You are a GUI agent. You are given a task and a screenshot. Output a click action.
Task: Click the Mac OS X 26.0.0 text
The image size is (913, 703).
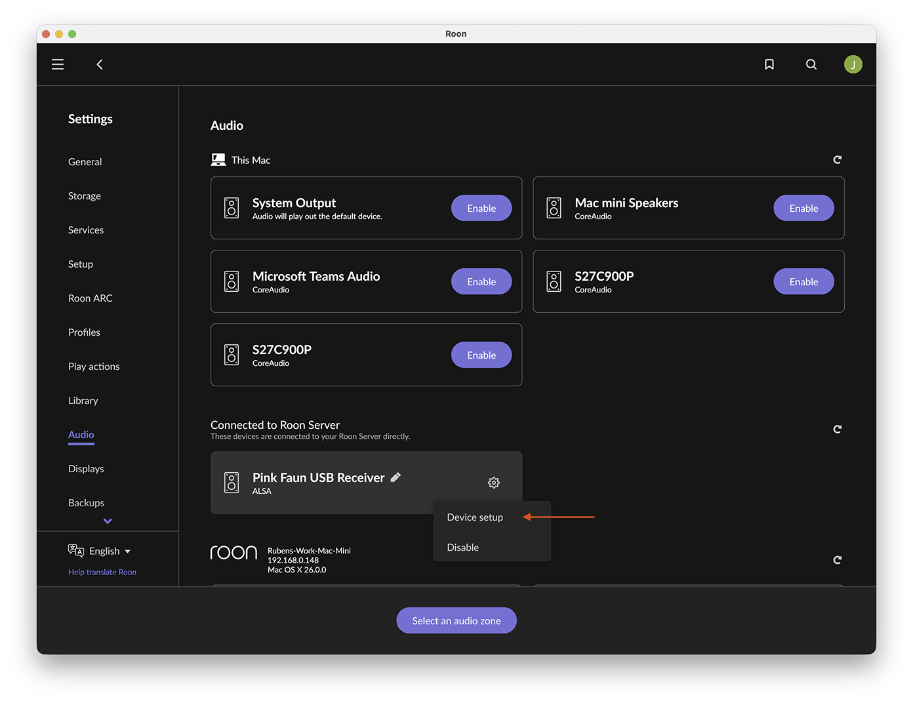click(297, 570)
